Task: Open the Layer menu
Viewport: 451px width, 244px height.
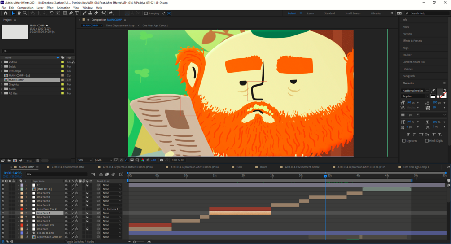Action: pyautogui.click(x=40, y=8)
